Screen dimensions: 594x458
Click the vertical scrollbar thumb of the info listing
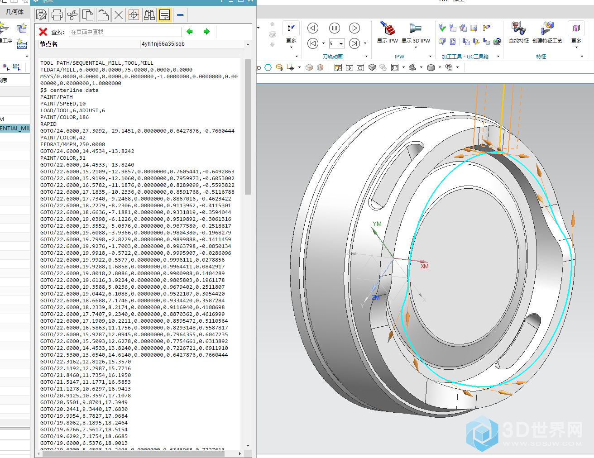click(x=248, y=127)
